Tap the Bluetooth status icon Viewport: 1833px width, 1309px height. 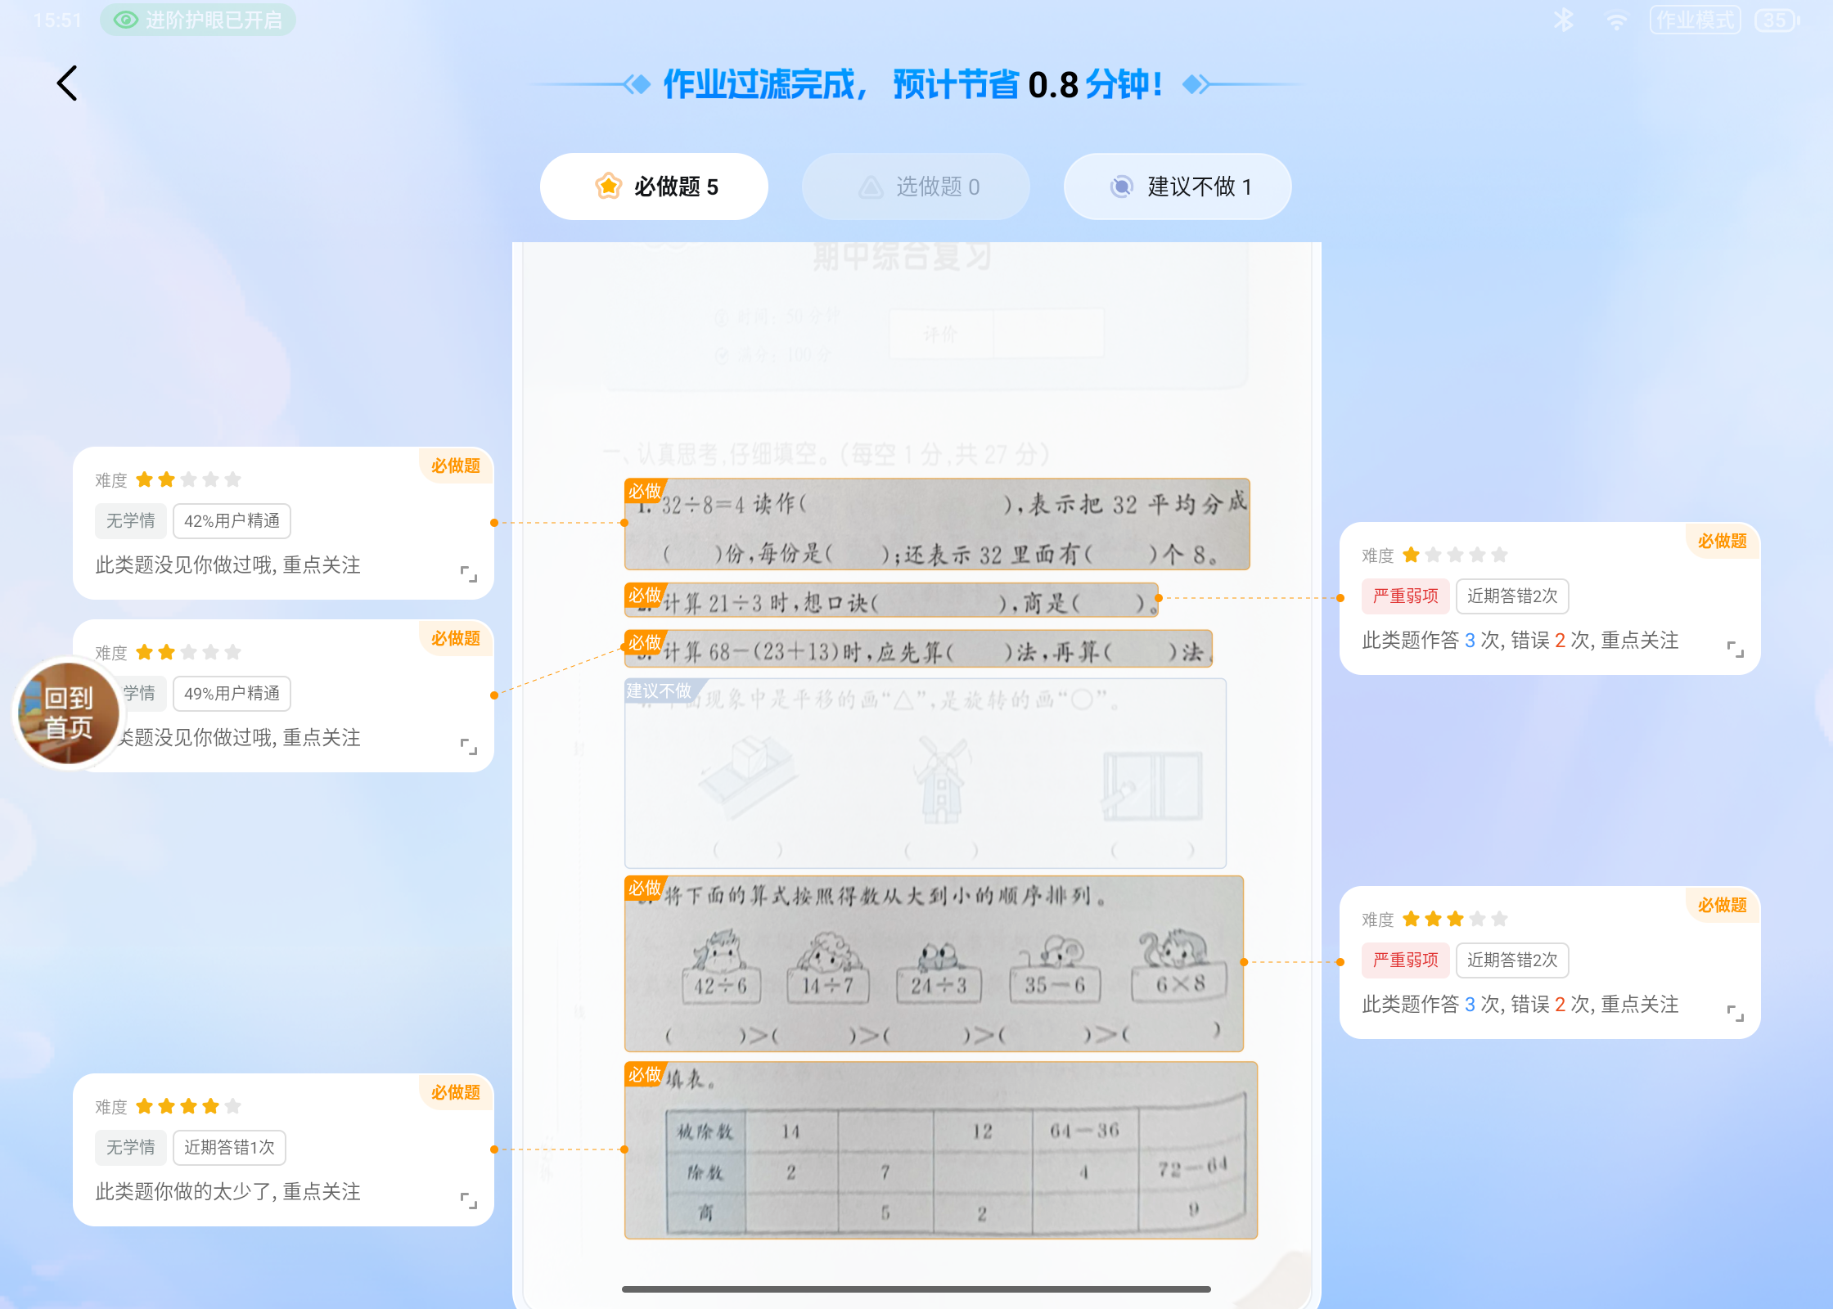coord(1563,20)
